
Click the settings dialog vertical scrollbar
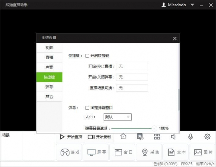click(x=178, y=100)
